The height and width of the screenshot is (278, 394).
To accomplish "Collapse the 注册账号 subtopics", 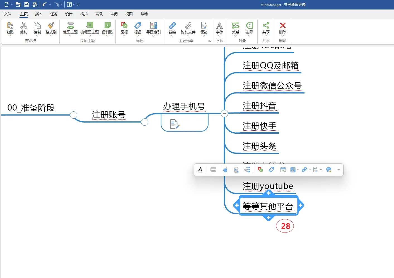I will 145,122.
